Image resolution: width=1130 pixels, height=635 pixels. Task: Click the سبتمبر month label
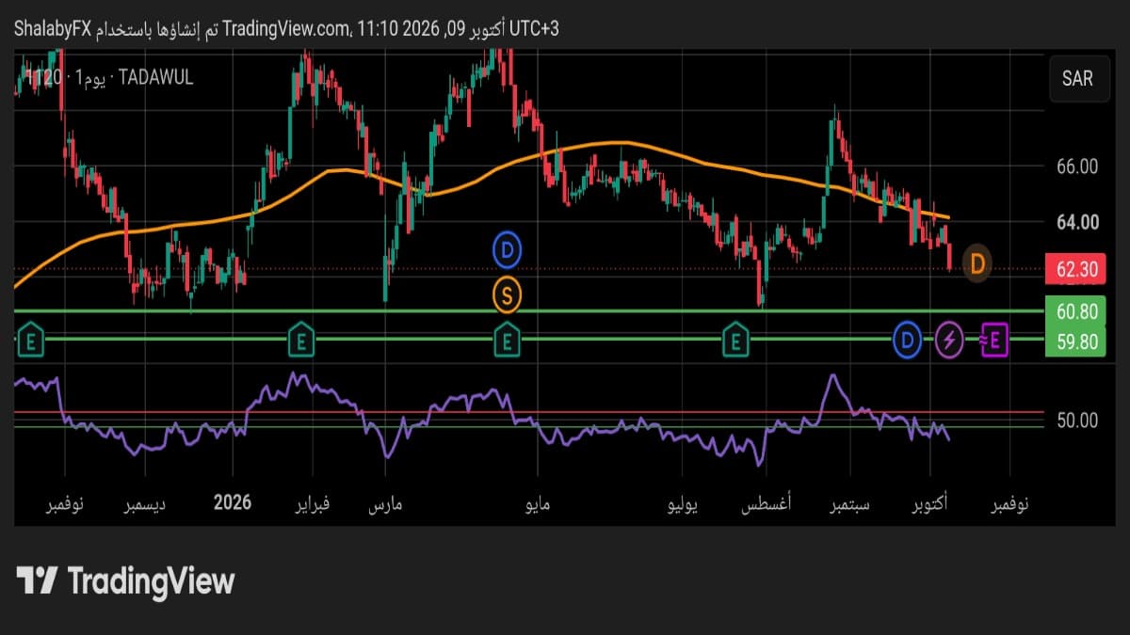[x=849, y=505]
